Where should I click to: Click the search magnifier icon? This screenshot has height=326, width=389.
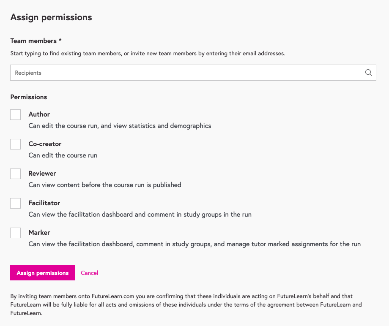(368, 72)
